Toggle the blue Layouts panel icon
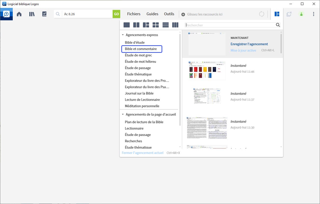 click(277, 14)
